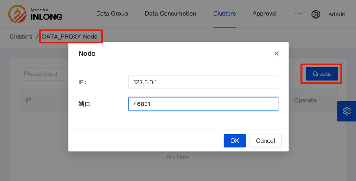The width and height of the screenshot is (356, 181).
Task: Close the Node dialog with X
Action: click(x=276, y=54)
